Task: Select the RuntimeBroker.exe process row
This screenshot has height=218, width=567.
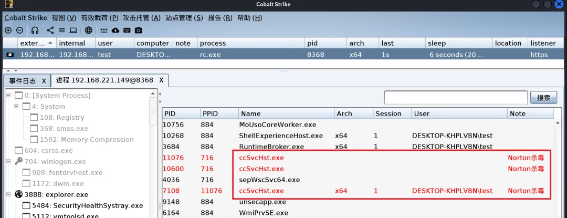Action: point(358,147)
